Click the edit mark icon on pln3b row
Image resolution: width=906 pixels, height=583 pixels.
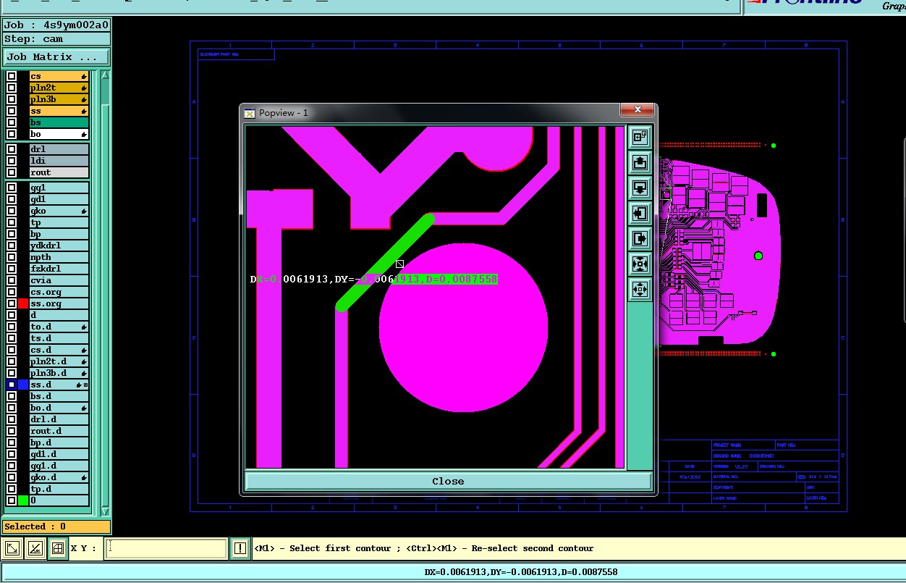click(x=84, y=99)
